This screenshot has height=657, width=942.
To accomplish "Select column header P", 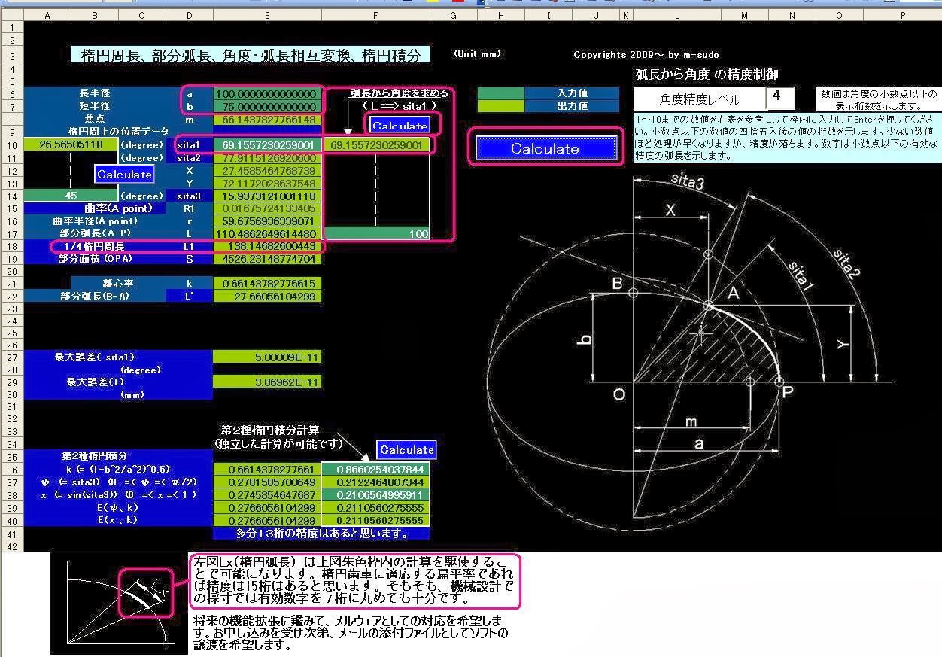I will click(902, 15).
